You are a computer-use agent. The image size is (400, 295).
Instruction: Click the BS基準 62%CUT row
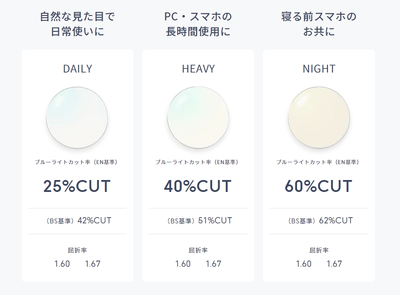pos(319,221)
